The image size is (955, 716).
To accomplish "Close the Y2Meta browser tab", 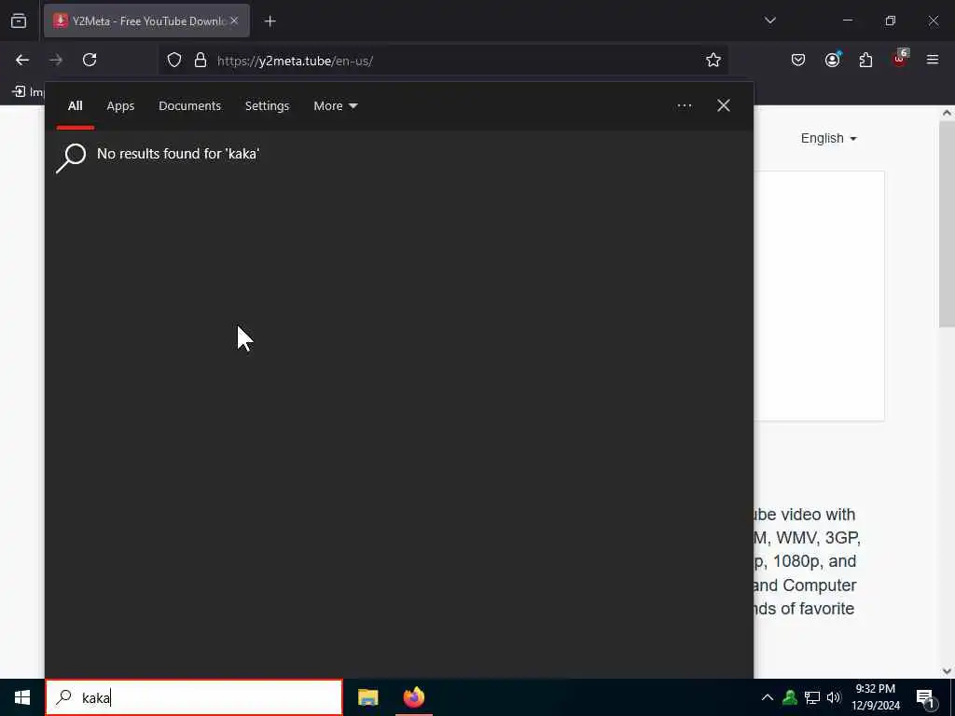I will click(x=234, y=21).
